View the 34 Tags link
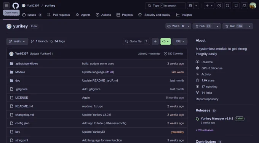The height and width of the screenshot is (143, 259). point(57,41)
